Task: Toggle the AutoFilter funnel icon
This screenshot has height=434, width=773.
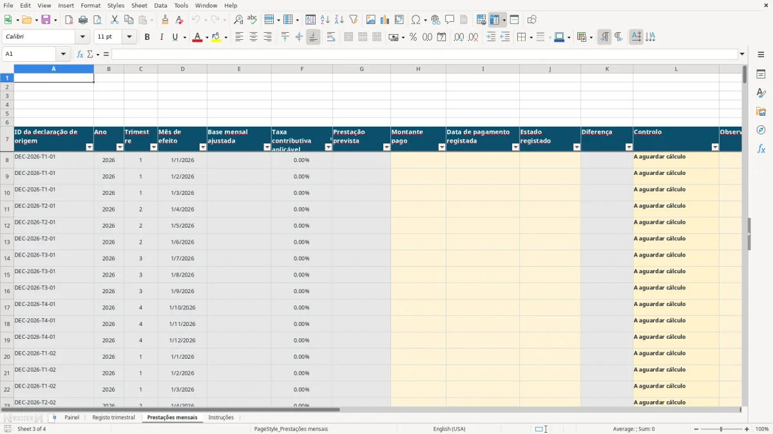Action: pyautogui.click(x=354, y=20)
